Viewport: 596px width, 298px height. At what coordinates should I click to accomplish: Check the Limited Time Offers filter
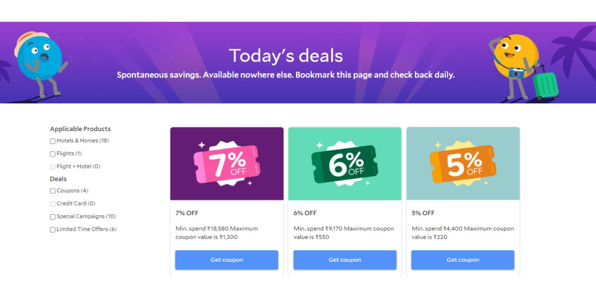[52, 229]
